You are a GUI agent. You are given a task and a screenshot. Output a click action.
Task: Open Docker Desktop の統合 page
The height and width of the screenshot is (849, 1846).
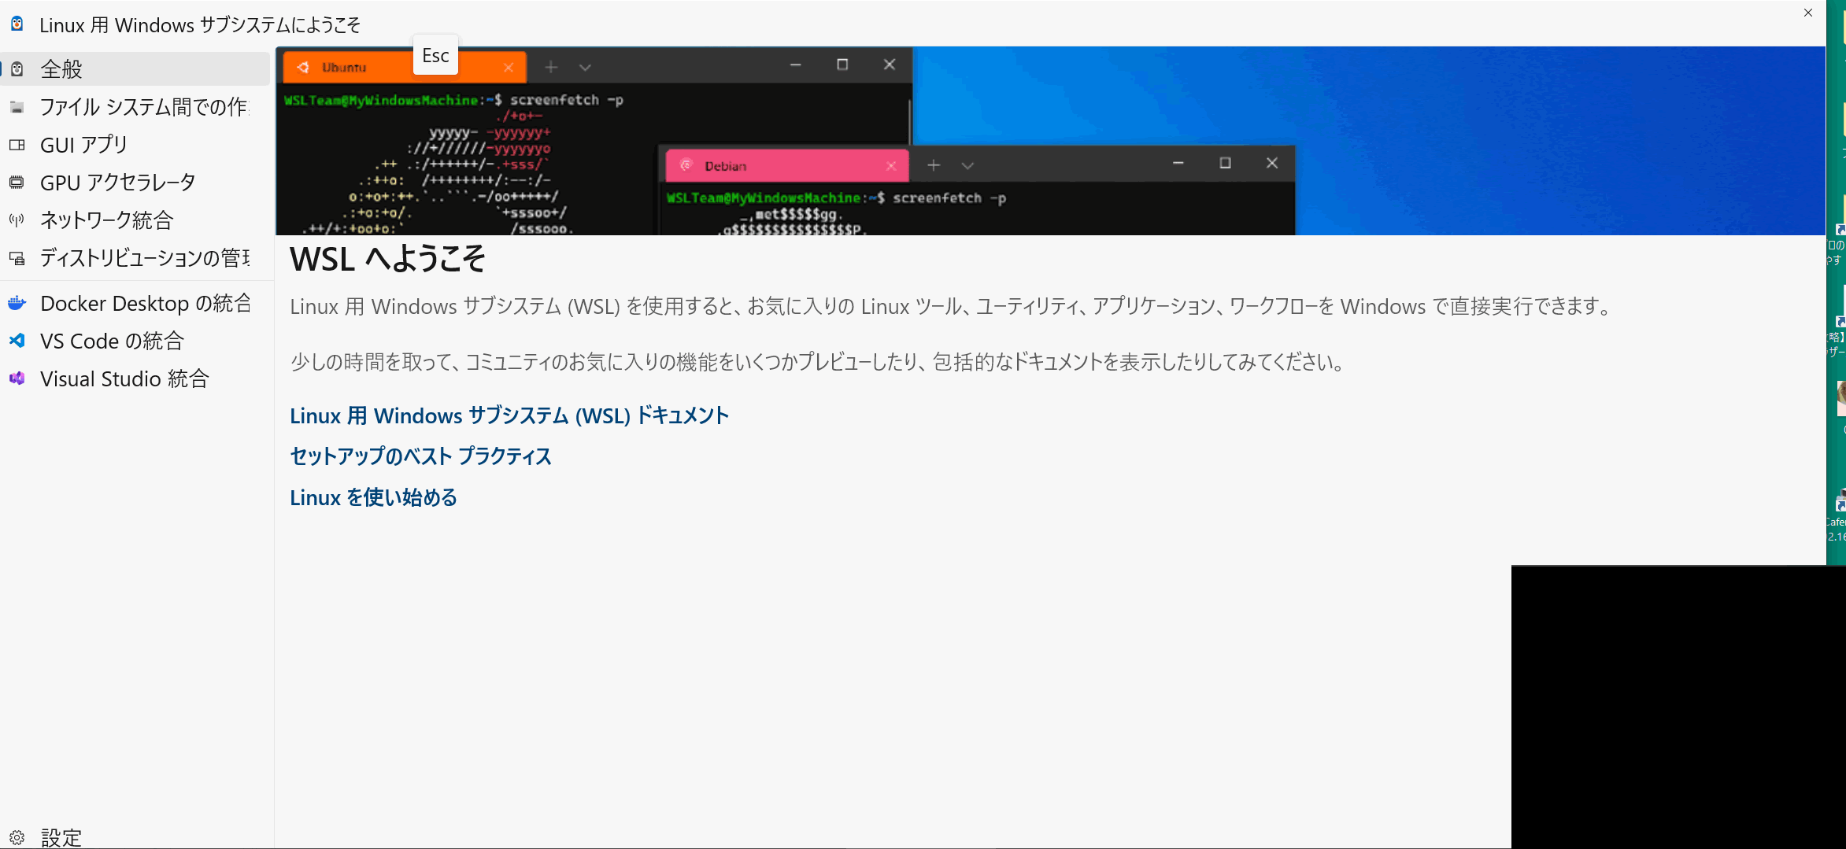[135, 304]
